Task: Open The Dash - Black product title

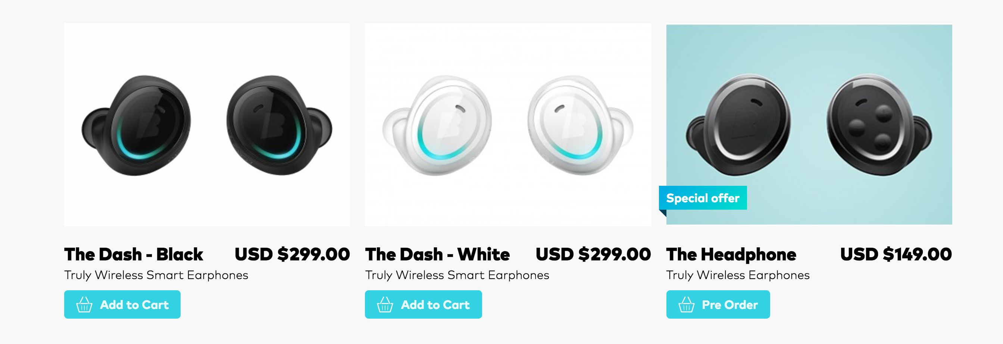Action: 134,254
